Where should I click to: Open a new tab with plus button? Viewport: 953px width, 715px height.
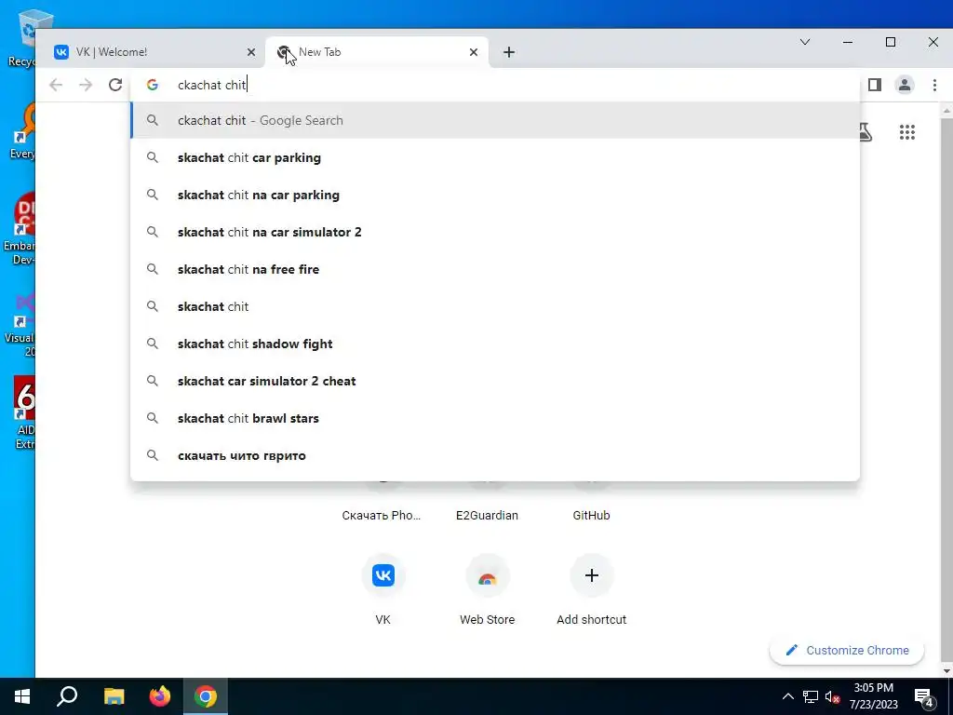coord(509,52)
